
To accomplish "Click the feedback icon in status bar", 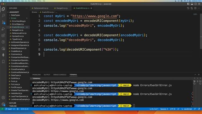I will pos(195,109).
